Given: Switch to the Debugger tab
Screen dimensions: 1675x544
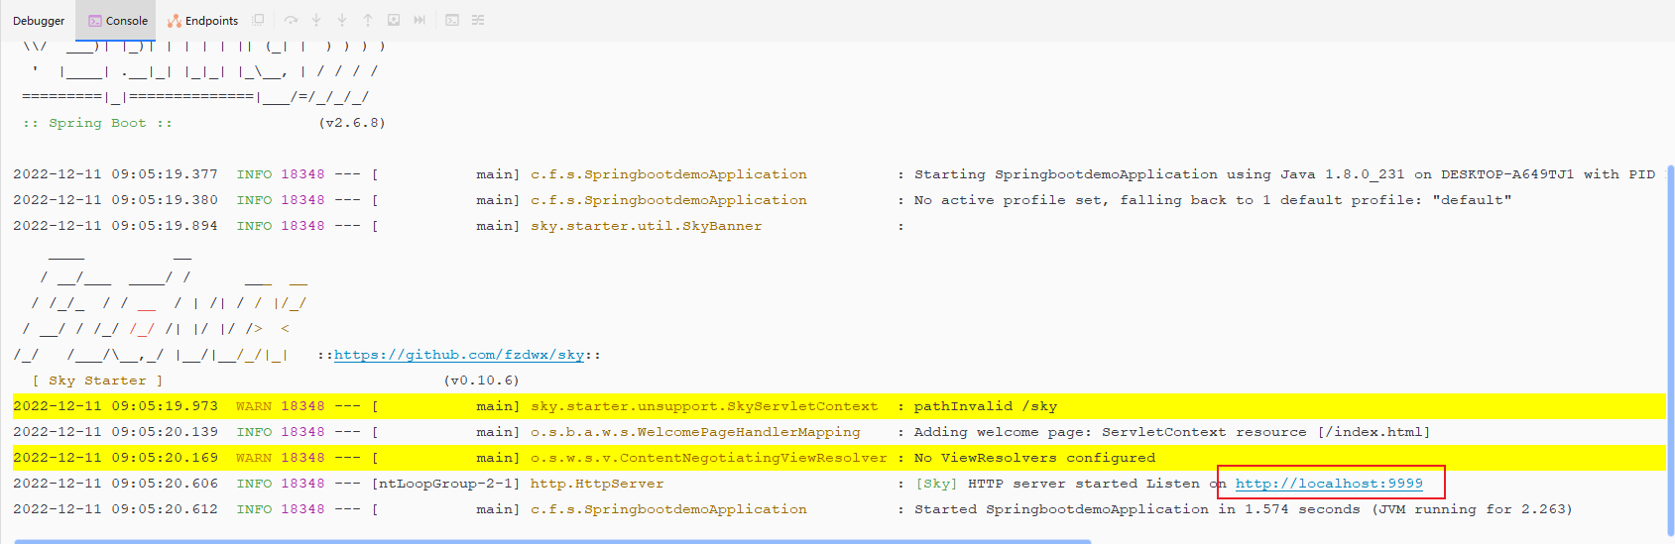Looking at the screenshot, I should (39, 21).
